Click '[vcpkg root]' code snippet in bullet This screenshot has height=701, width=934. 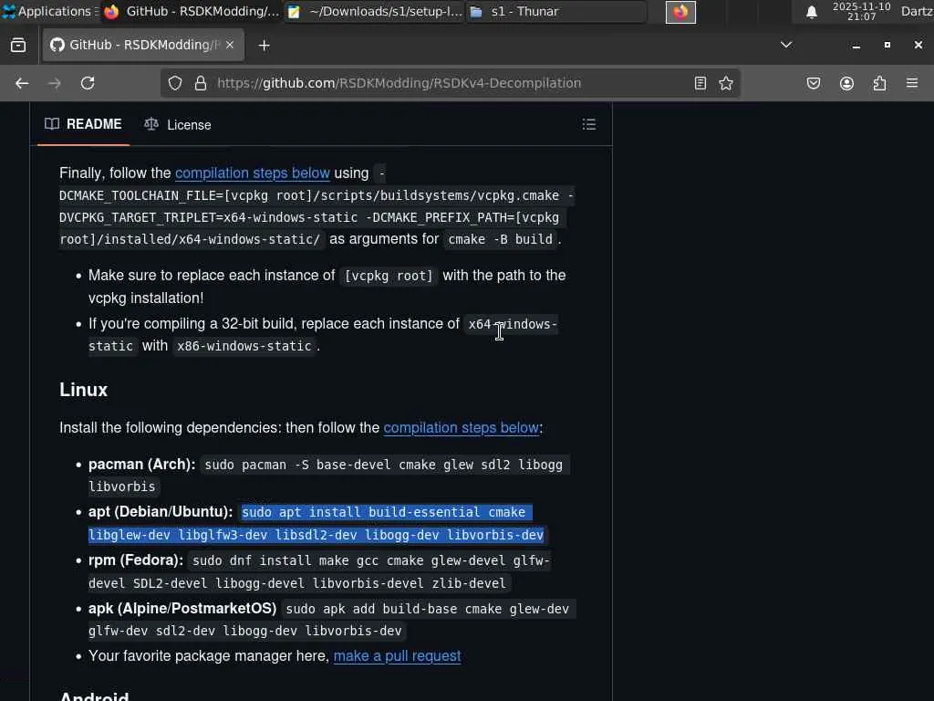389,276
